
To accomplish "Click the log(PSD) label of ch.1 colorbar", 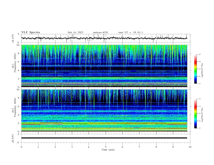I will pyautogui.click(x=202, y=70).
